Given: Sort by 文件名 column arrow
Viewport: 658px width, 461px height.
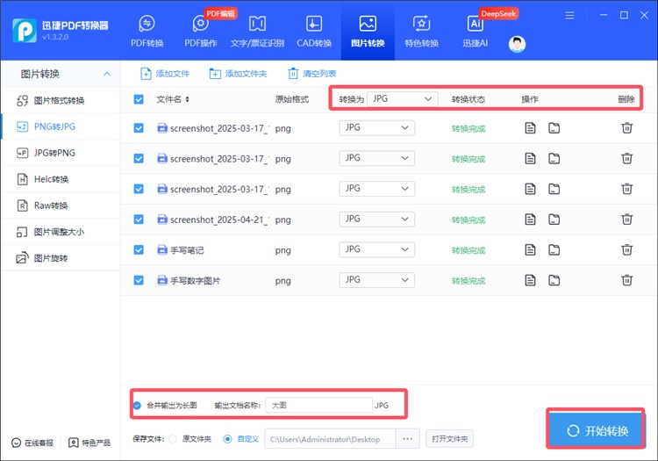Looking at the screenshot, I should point(187,99).
